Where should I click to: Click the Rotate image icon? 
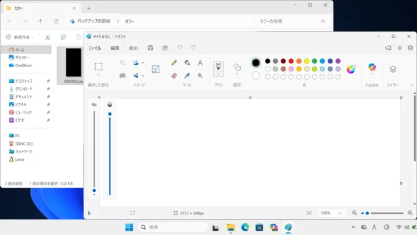click(136, 63)
